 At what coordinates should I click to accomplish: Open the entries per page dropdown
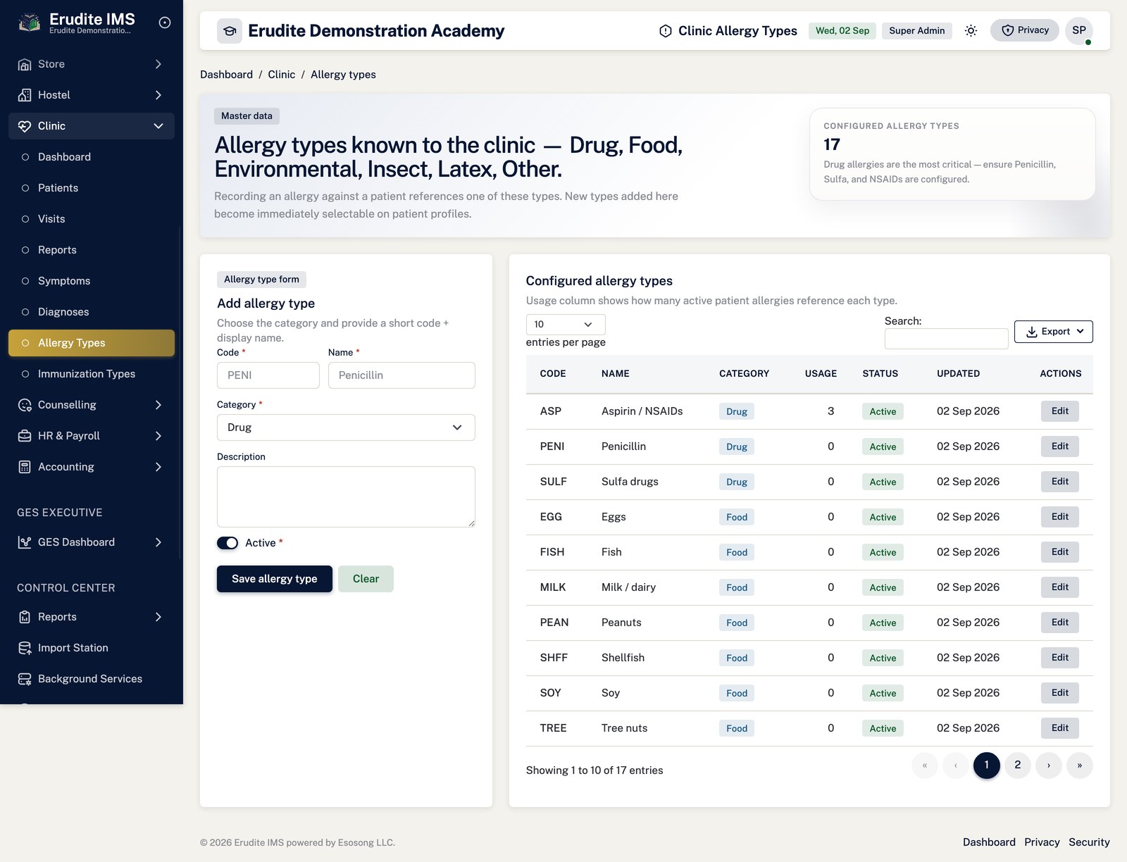click(566, 325)
